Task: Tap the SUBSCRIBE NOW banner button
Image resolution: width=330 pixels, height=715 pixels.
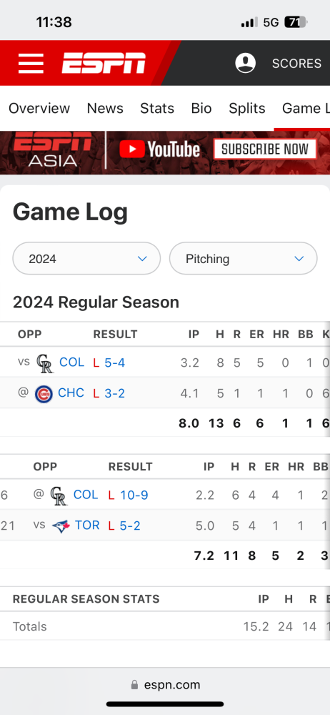Action: 265,149
